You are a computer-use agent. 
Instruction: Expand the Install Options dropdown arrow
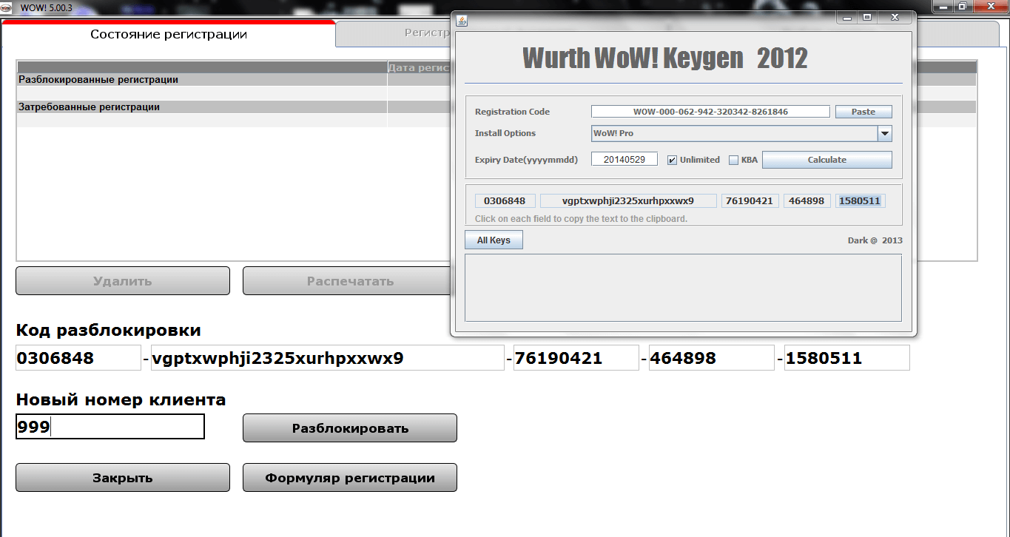884,134
